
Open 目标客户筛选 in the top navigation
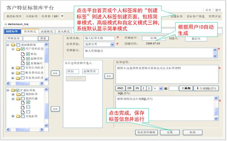tap(195, 16)
